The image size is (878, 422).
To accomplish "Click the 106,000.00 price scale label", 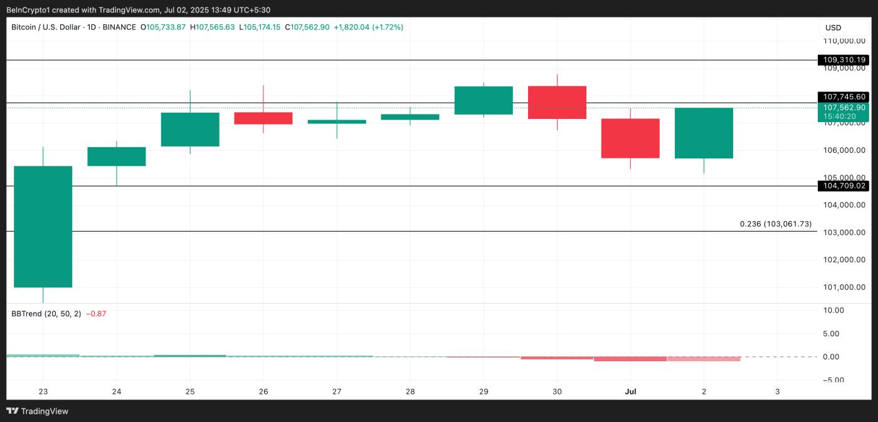I will (844, 150).
